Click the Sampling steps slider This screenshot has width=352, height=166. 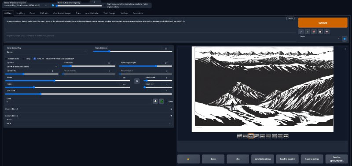pyautogui.click(x=133, y=51)
